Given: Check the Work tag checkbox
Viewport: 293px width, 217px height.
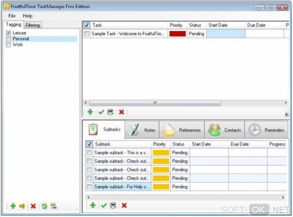Looking at the screenshot, I should coord(8,45).
